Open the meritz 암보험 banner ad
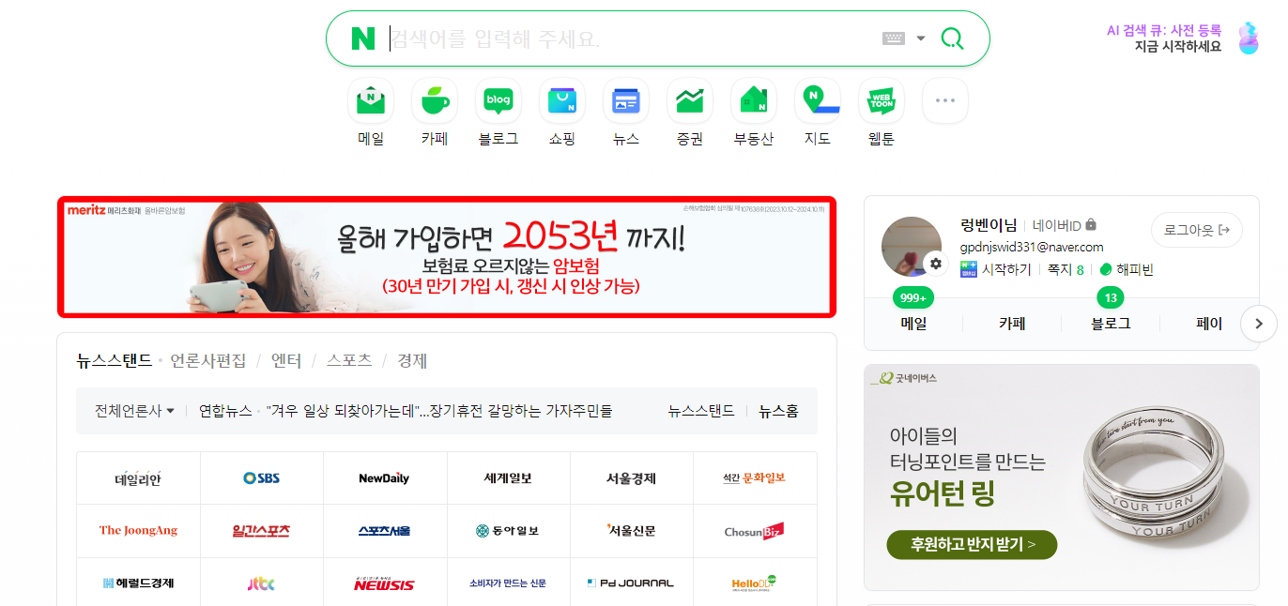Image resolution: width=1288 pixels, height=606 pixels. click(x=447, y=257)
